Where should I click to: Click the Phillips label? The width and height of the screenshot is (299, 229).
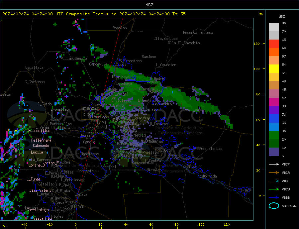point(150,153)
